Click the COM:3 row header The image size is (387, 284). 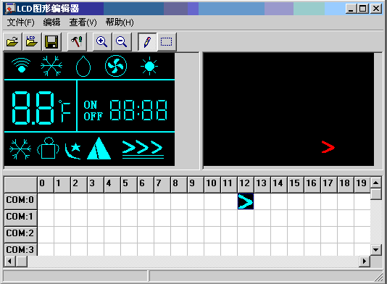(21, 249)
